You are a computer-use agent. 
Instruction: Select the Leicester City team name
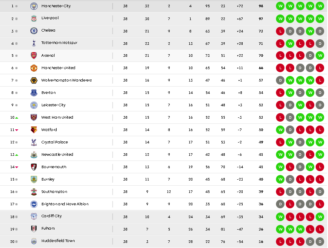click(x=53, y=105)
